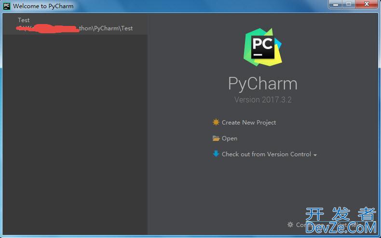
Task: Open the Test recent project
Action: click(x=75, y=24)
